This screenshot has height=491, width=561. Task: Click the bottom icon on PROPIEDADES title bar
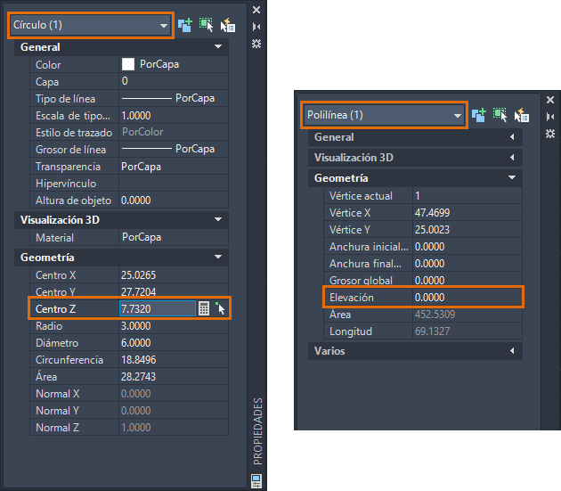coord(256,481)
